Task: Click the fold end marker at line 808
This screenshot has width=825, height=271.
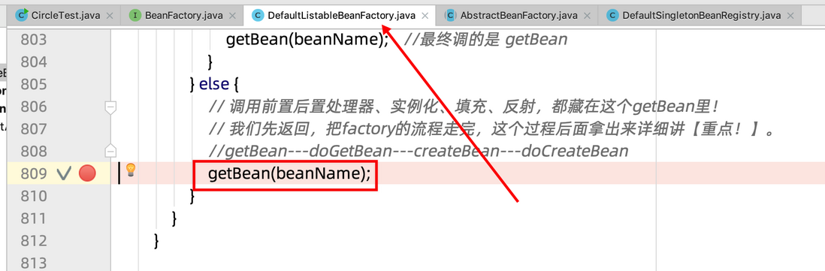Action: tap(110, 151)
